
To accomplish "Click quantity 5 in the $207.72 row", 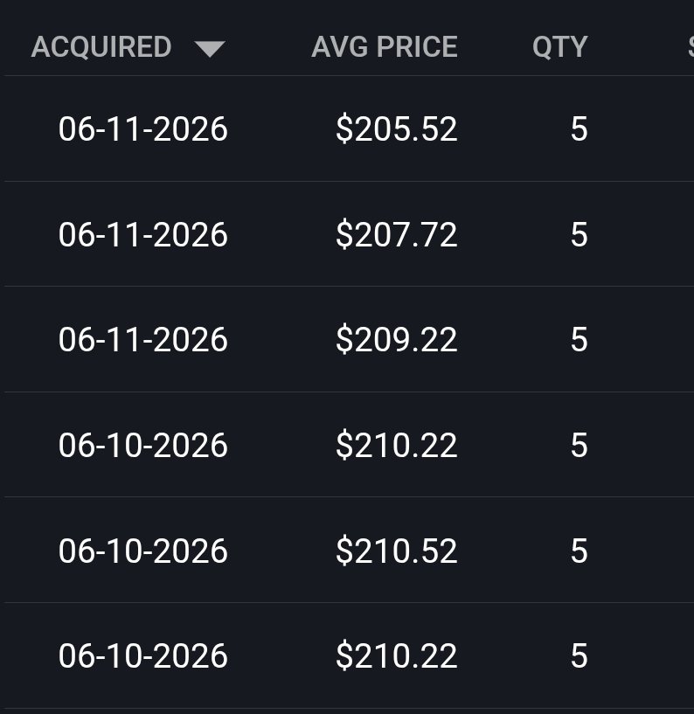I will click(x=579, y=234).
